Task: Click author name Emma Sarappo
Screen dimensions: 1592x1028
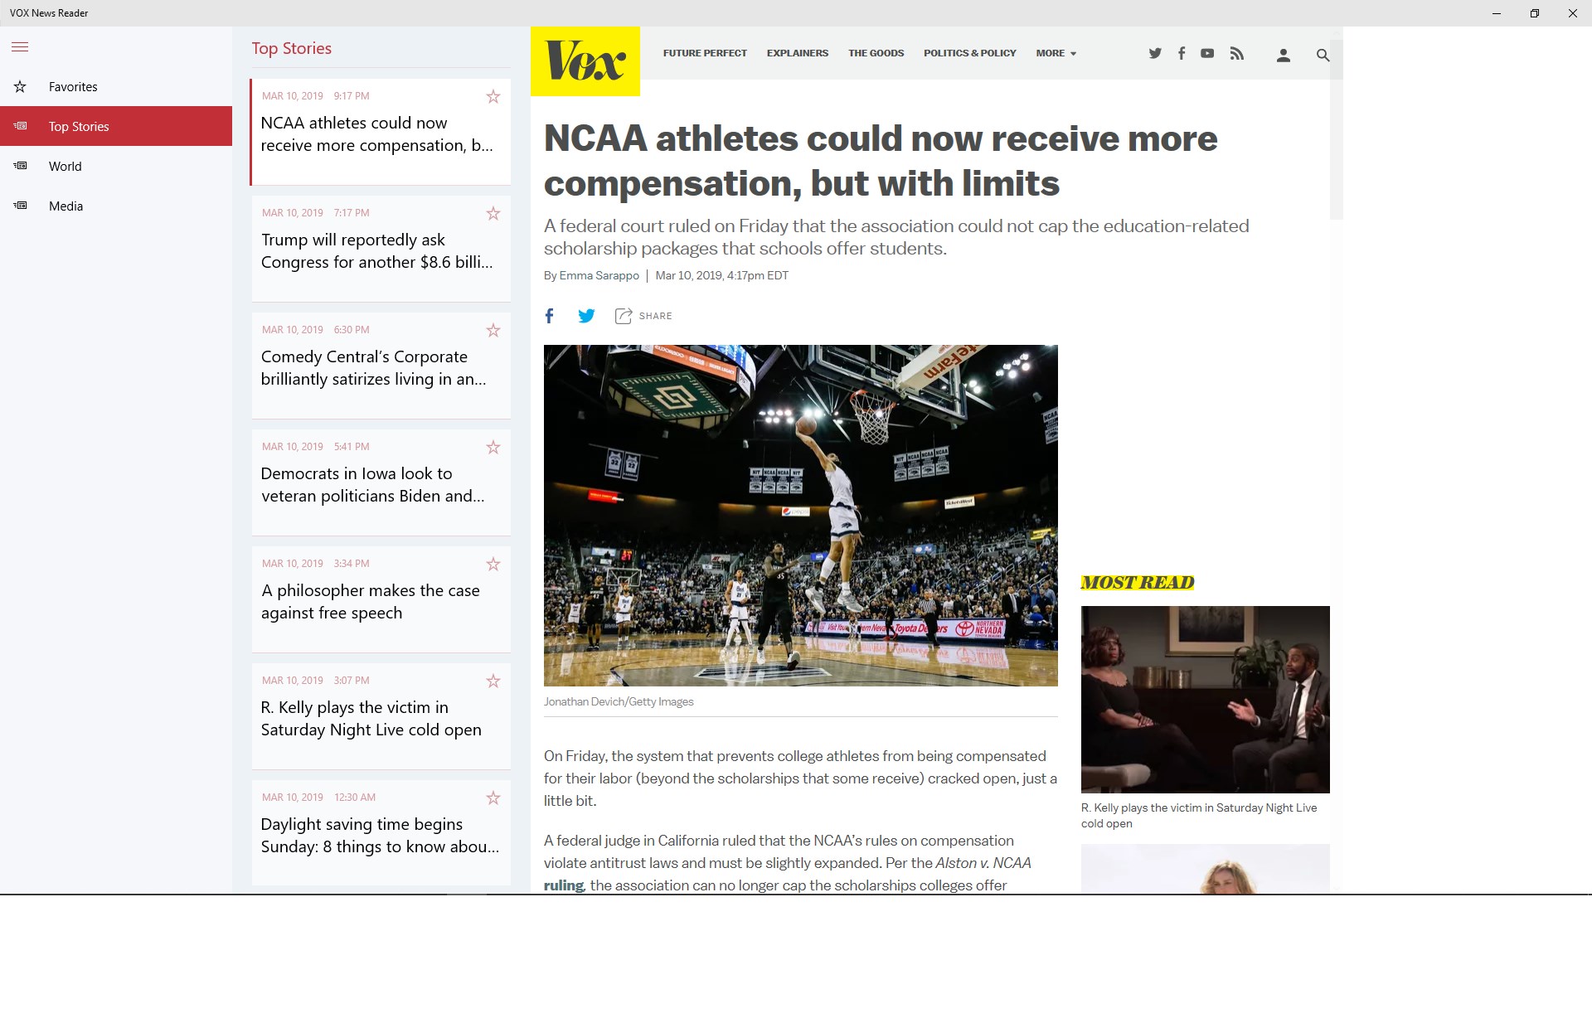Action: (x=599, y=276)
